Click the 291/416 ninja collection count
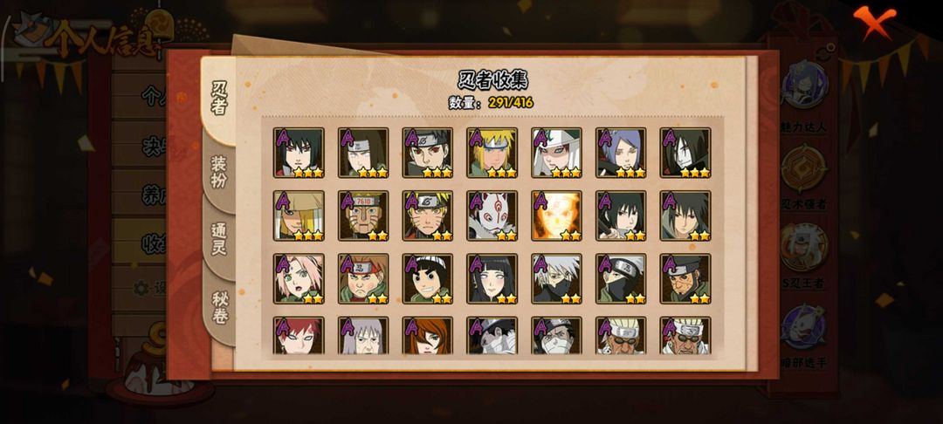 [511, 102]
